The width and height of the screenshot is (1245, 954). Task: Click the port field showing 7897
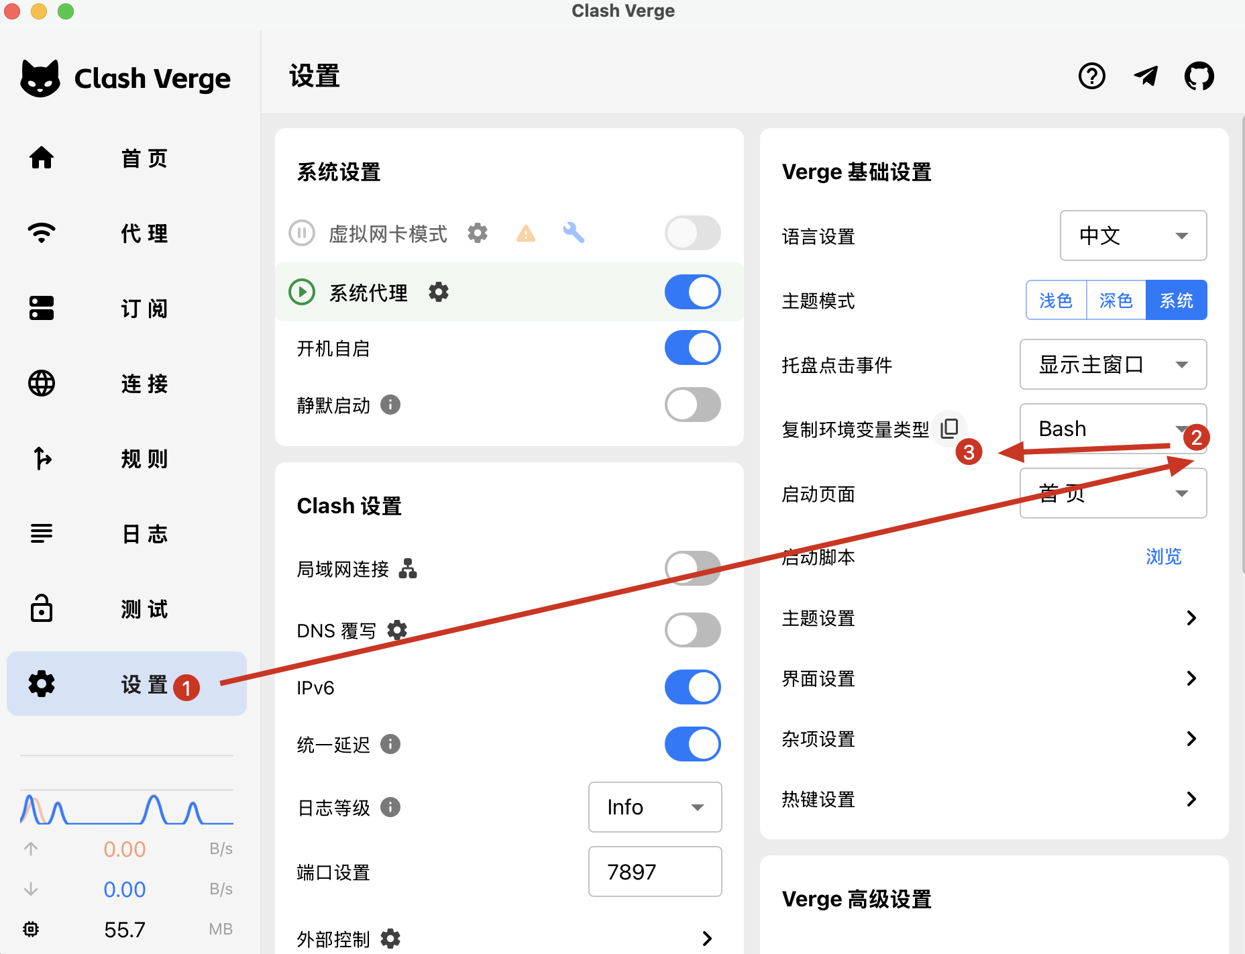[655, 871]
